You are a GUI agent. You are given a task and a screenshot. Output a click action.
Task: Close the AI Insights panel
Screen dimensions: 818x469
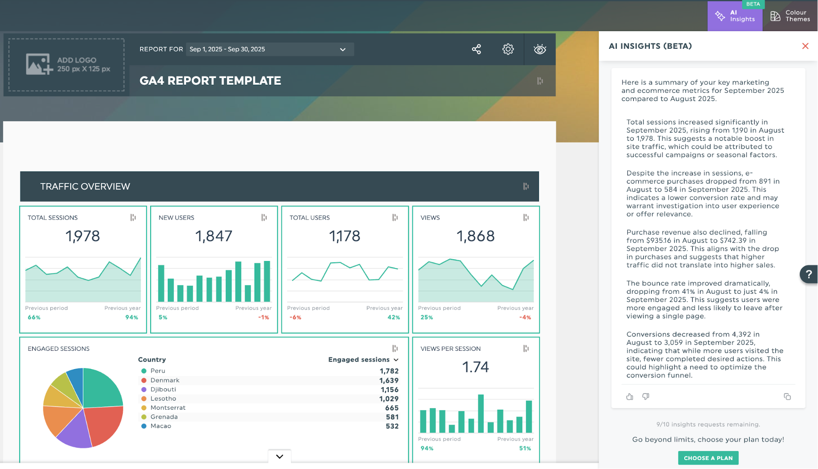click(x=805, y=46)
